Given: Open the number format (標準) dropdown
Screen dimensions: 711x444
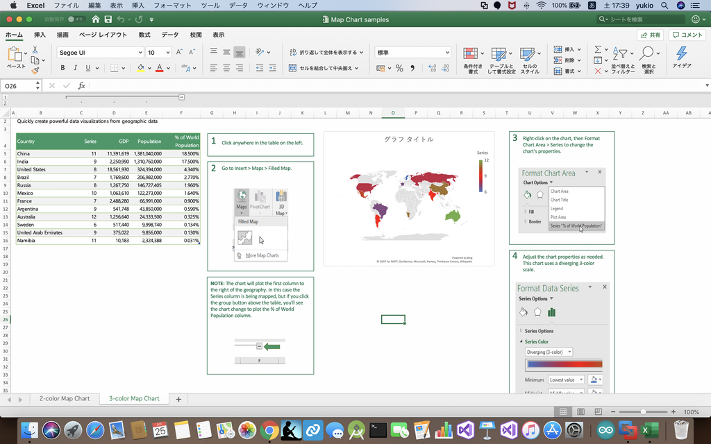Looking at the screenshot, I should click(x=447, y=53).
